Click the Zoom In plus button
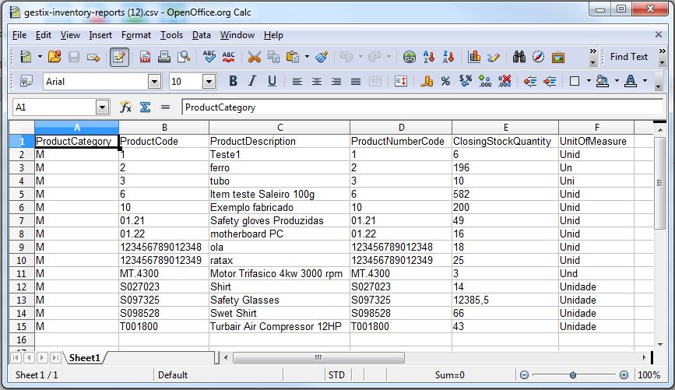The image size is (675, 390). 624,375
